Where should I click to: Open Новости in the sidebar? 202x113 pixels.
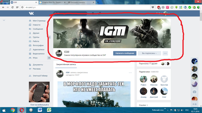tap(36, 25)
